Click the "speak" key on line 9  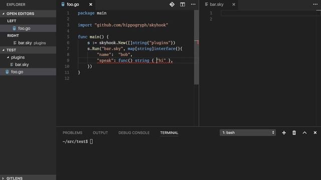(x=105, y=60)
